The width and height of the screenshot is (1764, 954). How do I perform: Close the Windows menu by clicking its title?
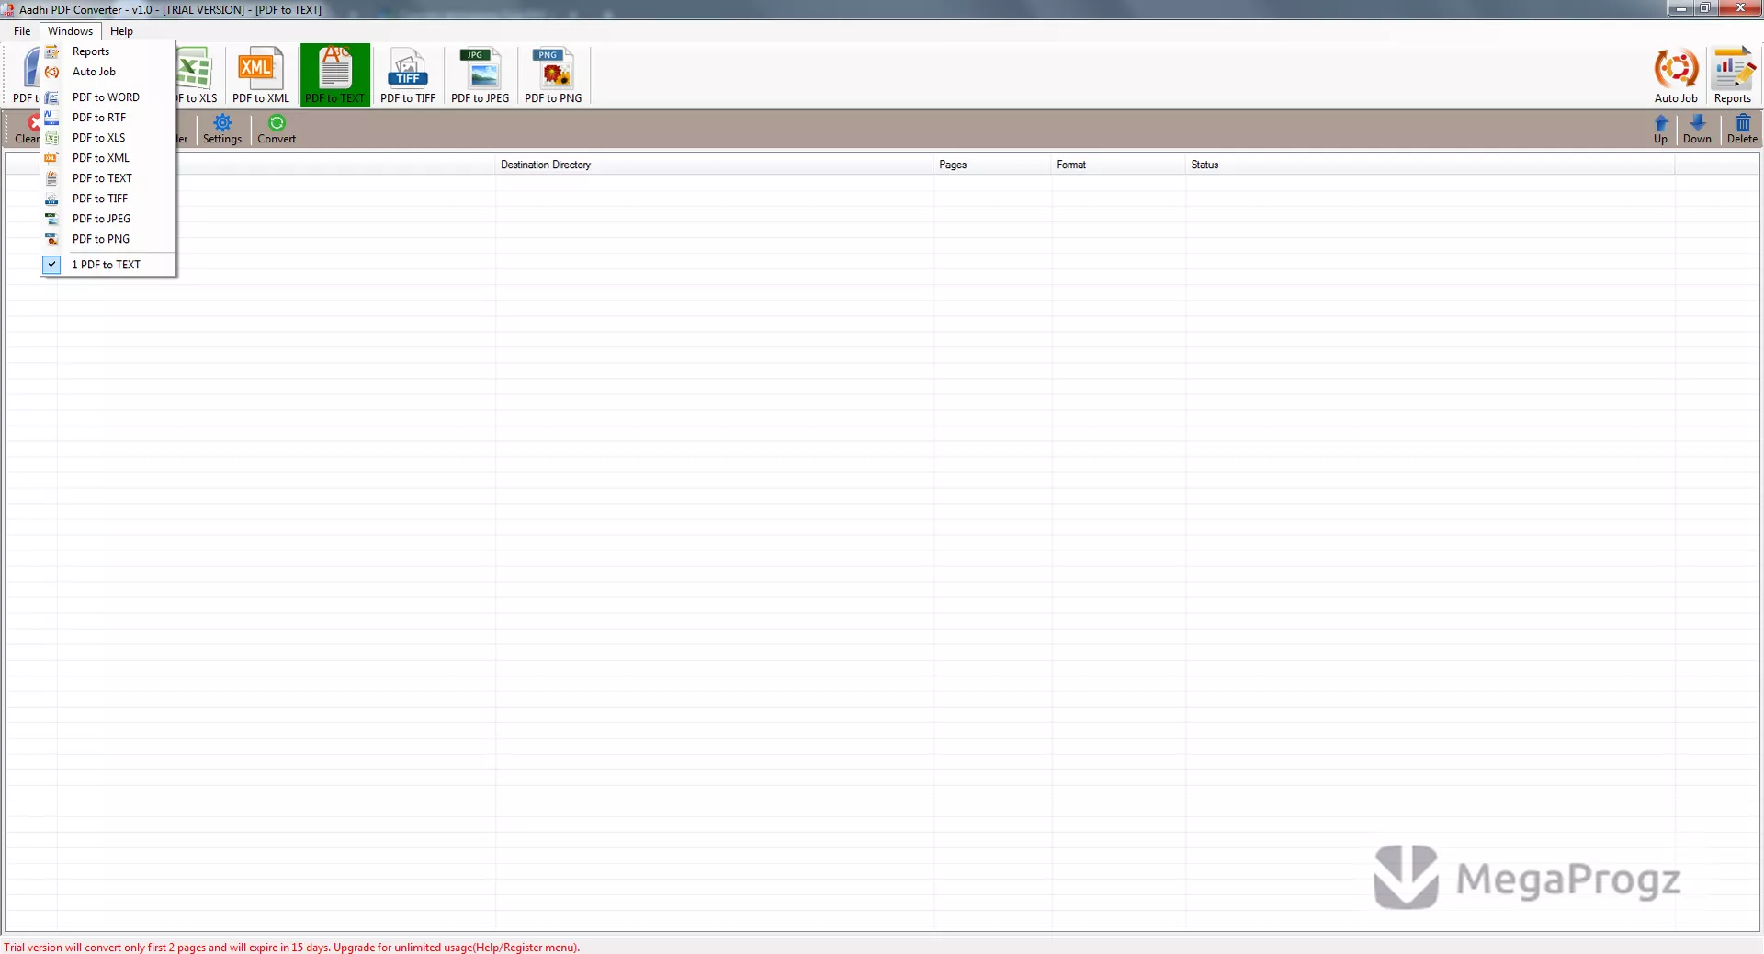(x=71, y=31)
